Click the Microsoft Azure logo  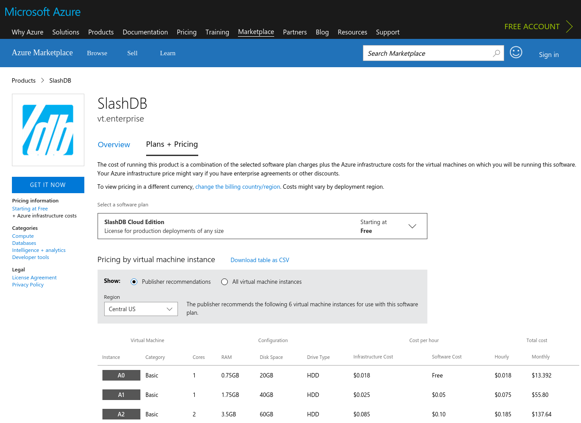click(43, 12)
